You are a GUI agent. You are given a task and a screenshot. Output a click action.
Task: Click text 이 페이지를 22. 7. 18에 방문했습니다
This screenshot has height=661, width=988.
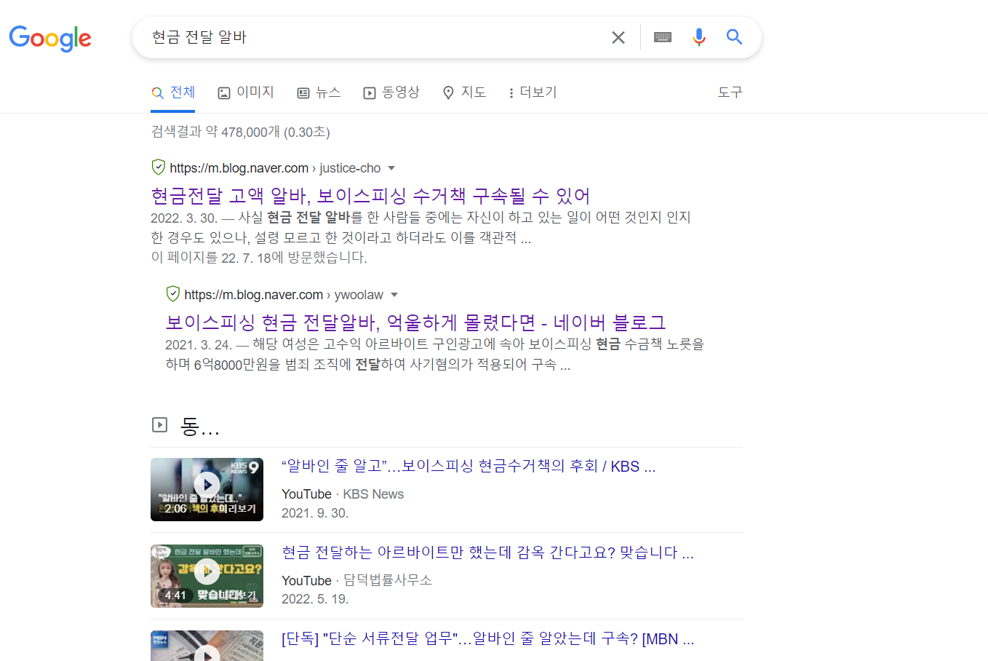tap(259, 258)
